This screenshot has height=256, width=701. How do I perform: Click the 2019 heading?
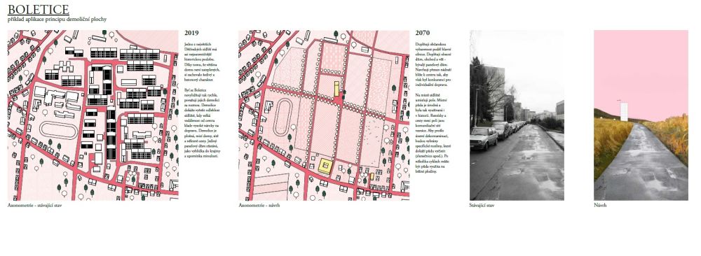point(192,33)
